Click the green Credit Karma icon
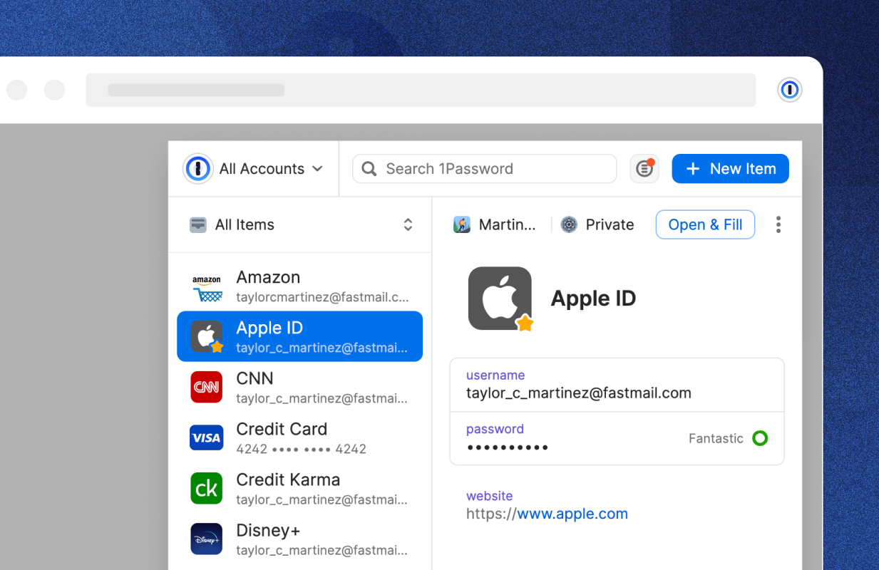The height and width of the screenshot is (570, 879). point(207,488)
